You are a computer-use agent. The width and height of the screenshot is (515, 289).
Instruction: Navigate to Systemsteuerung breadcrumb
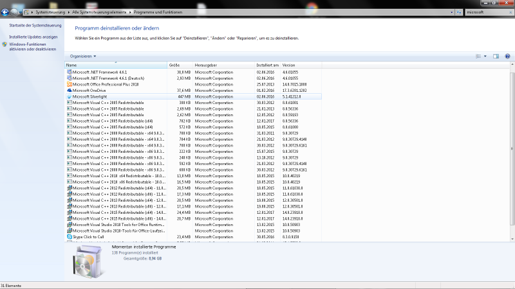tap(50, 12)
